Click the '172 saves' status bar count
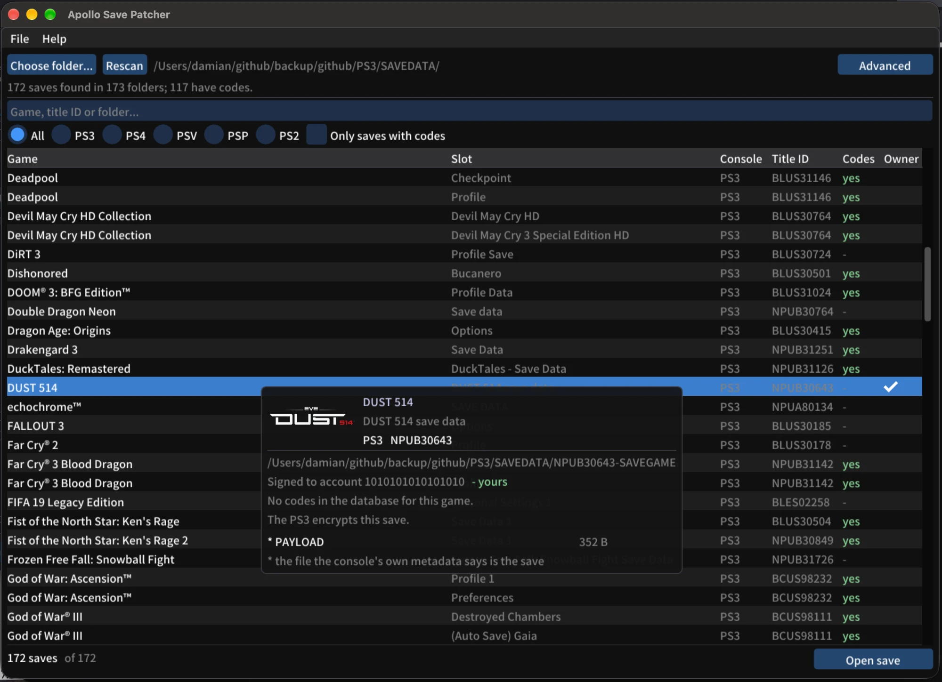 point(32,658)
